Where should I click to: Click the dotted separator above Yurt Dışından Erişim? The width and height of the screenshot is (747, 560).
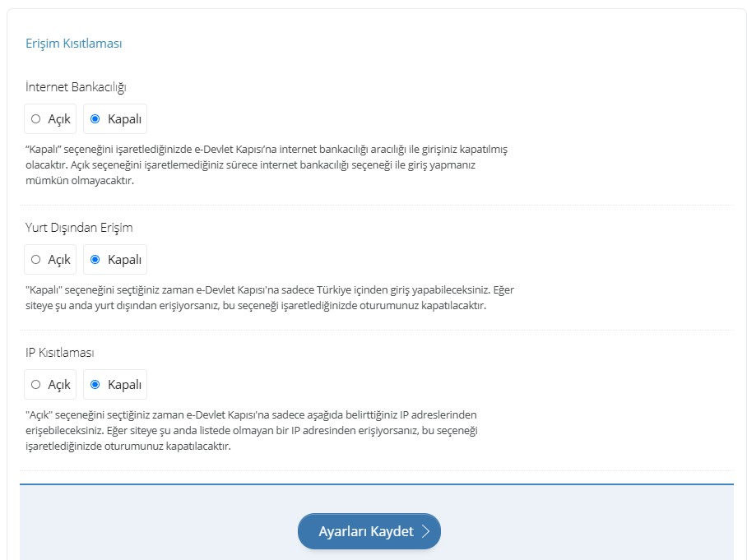click(376, 206)
